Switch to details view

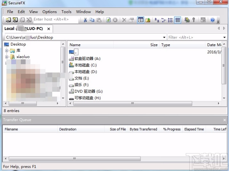[177, 20]
